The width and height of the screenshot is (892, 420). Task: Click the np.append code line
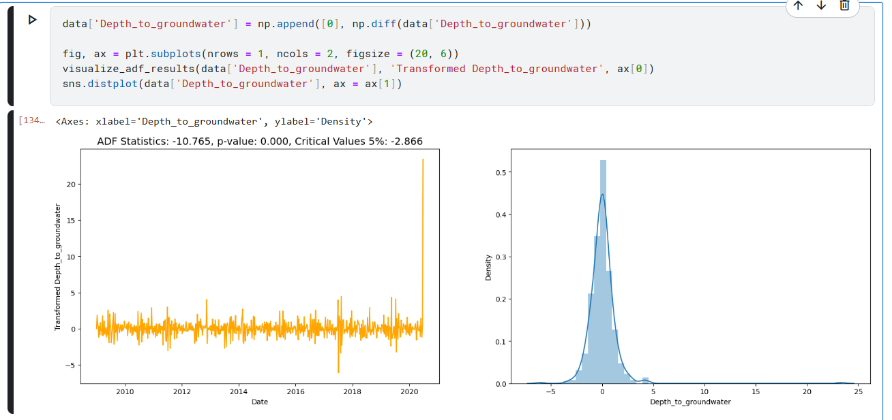click(x=327, y=24)
